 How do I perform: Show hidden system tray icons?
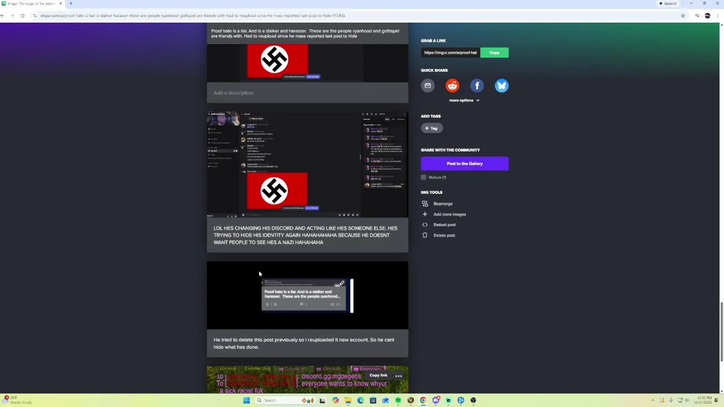coord(652,400)
